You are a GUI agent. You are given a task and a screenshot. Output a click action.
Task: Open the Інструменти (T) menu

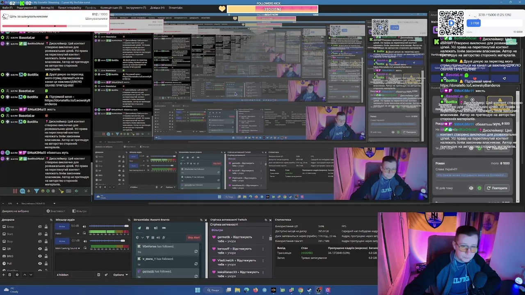tap(136, 8)
